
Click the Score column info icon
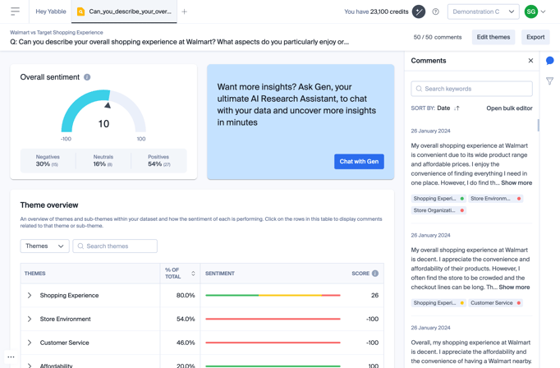point(375,274)
